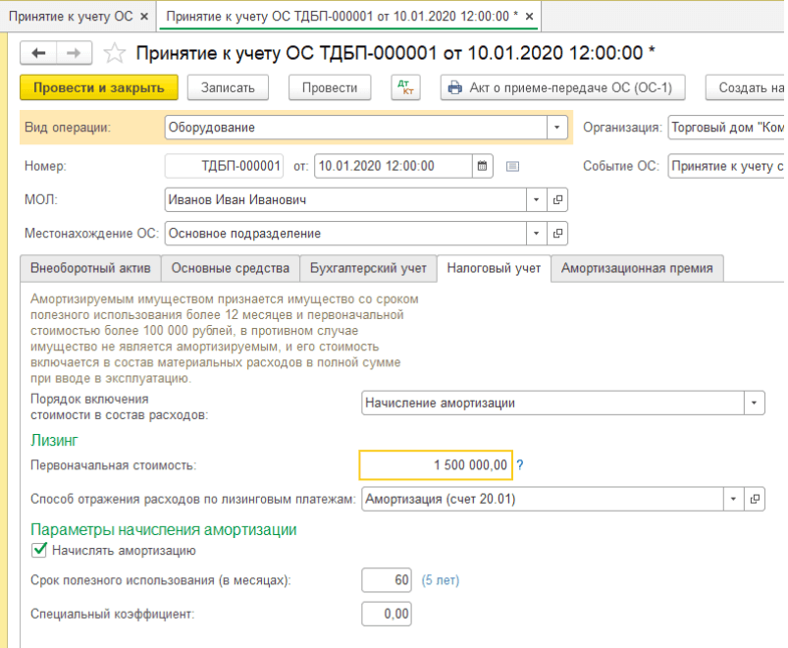Switch to the Бухгалтерский учет tab
Screen dimensions: 788x648
tap(368, 268)
